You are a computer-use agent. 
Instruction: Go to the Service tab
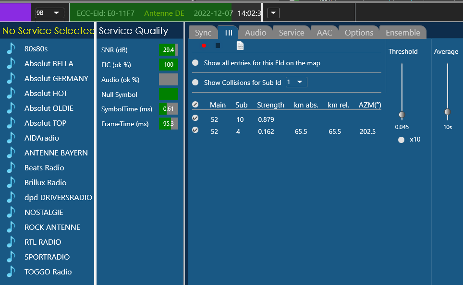(x=292, y=33)
